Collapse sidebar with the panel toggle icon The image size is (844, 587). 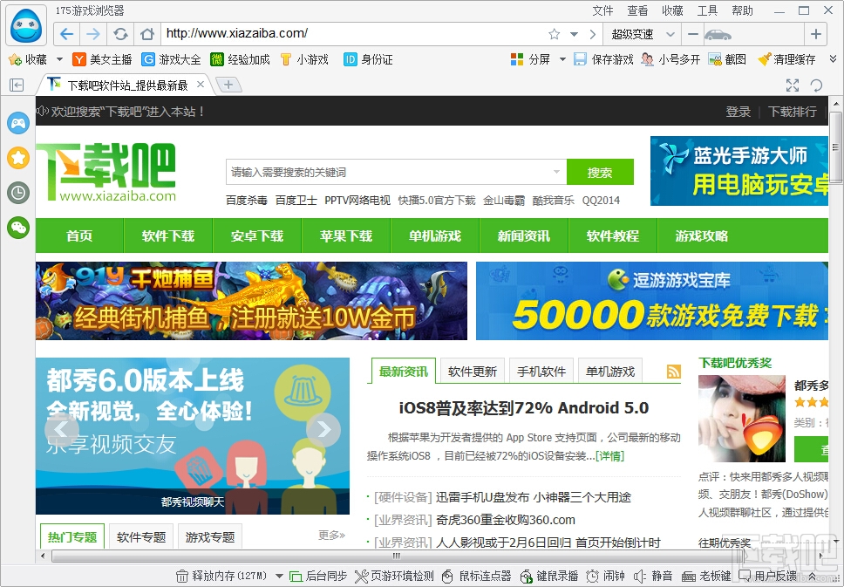17,85
